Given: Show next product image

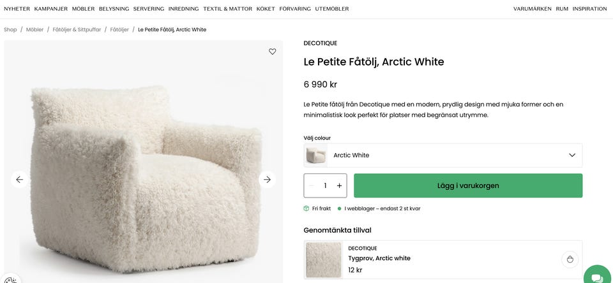Looking at the screenshot, I should (x=267, y=180).
